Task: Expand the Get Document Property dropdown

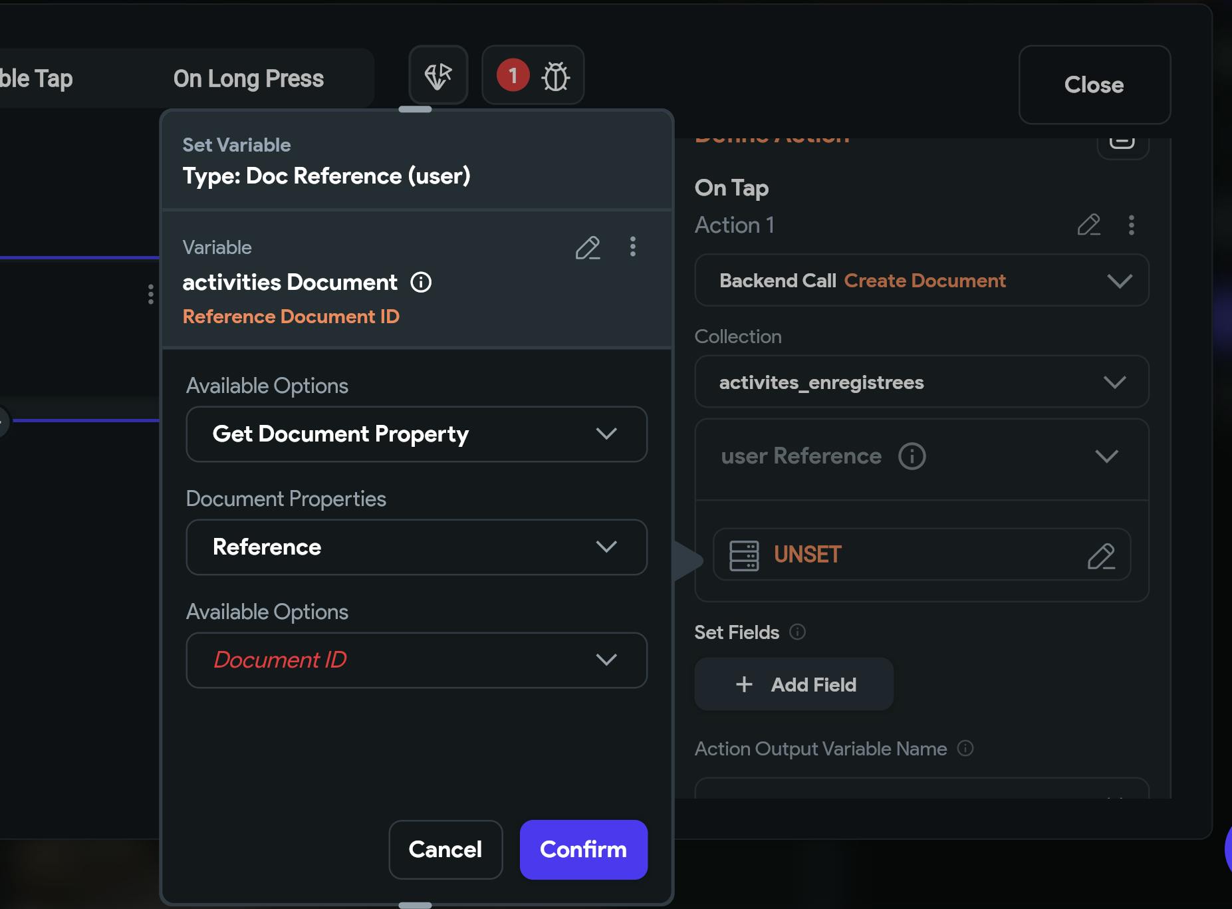Action: [416, 434]
